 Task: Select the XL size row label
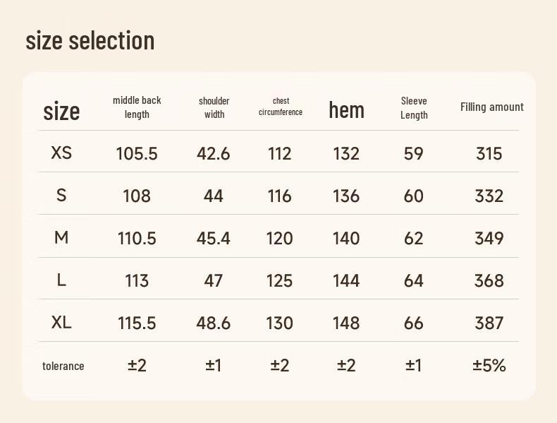point(61,323)
